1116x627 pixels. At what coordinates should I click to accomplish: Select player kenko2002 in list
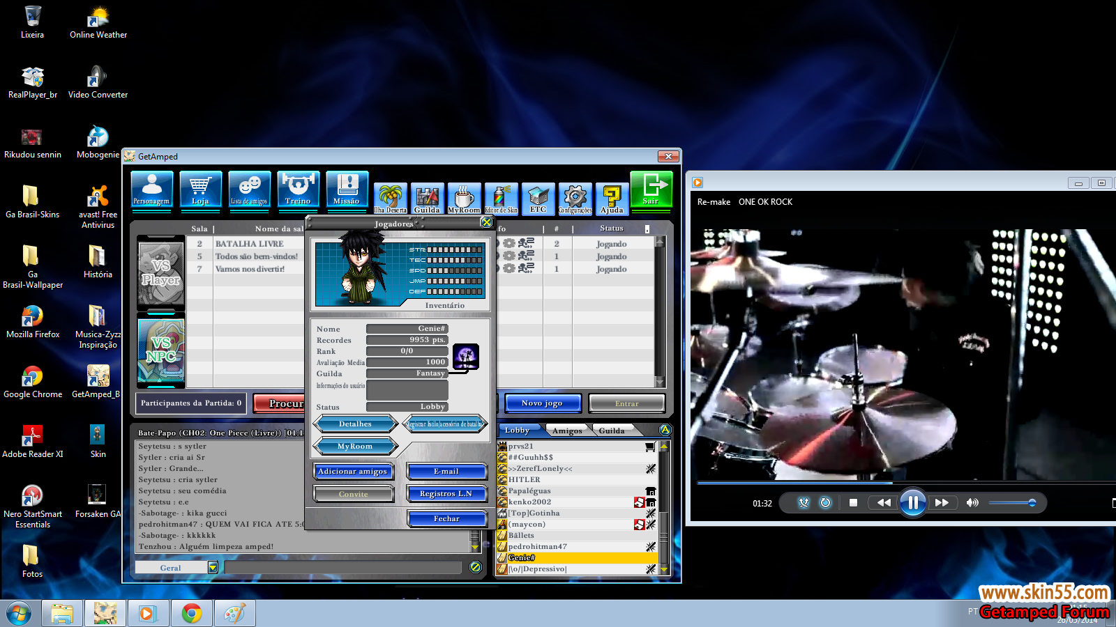[x=578, y=502]
